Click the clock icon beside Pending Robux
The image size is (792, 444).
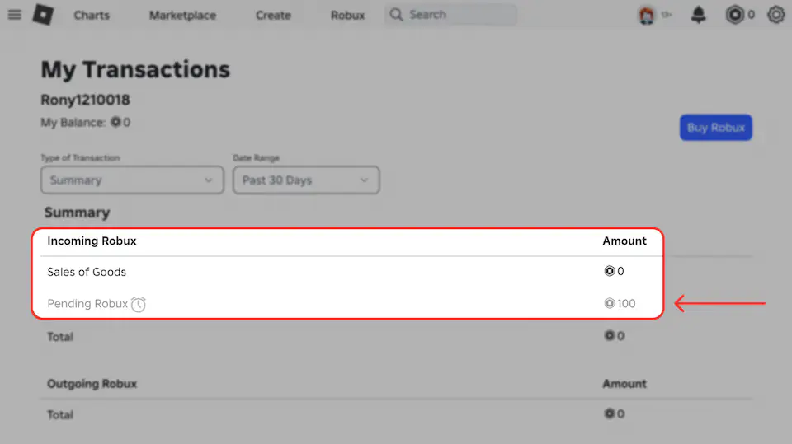[139, 304]
